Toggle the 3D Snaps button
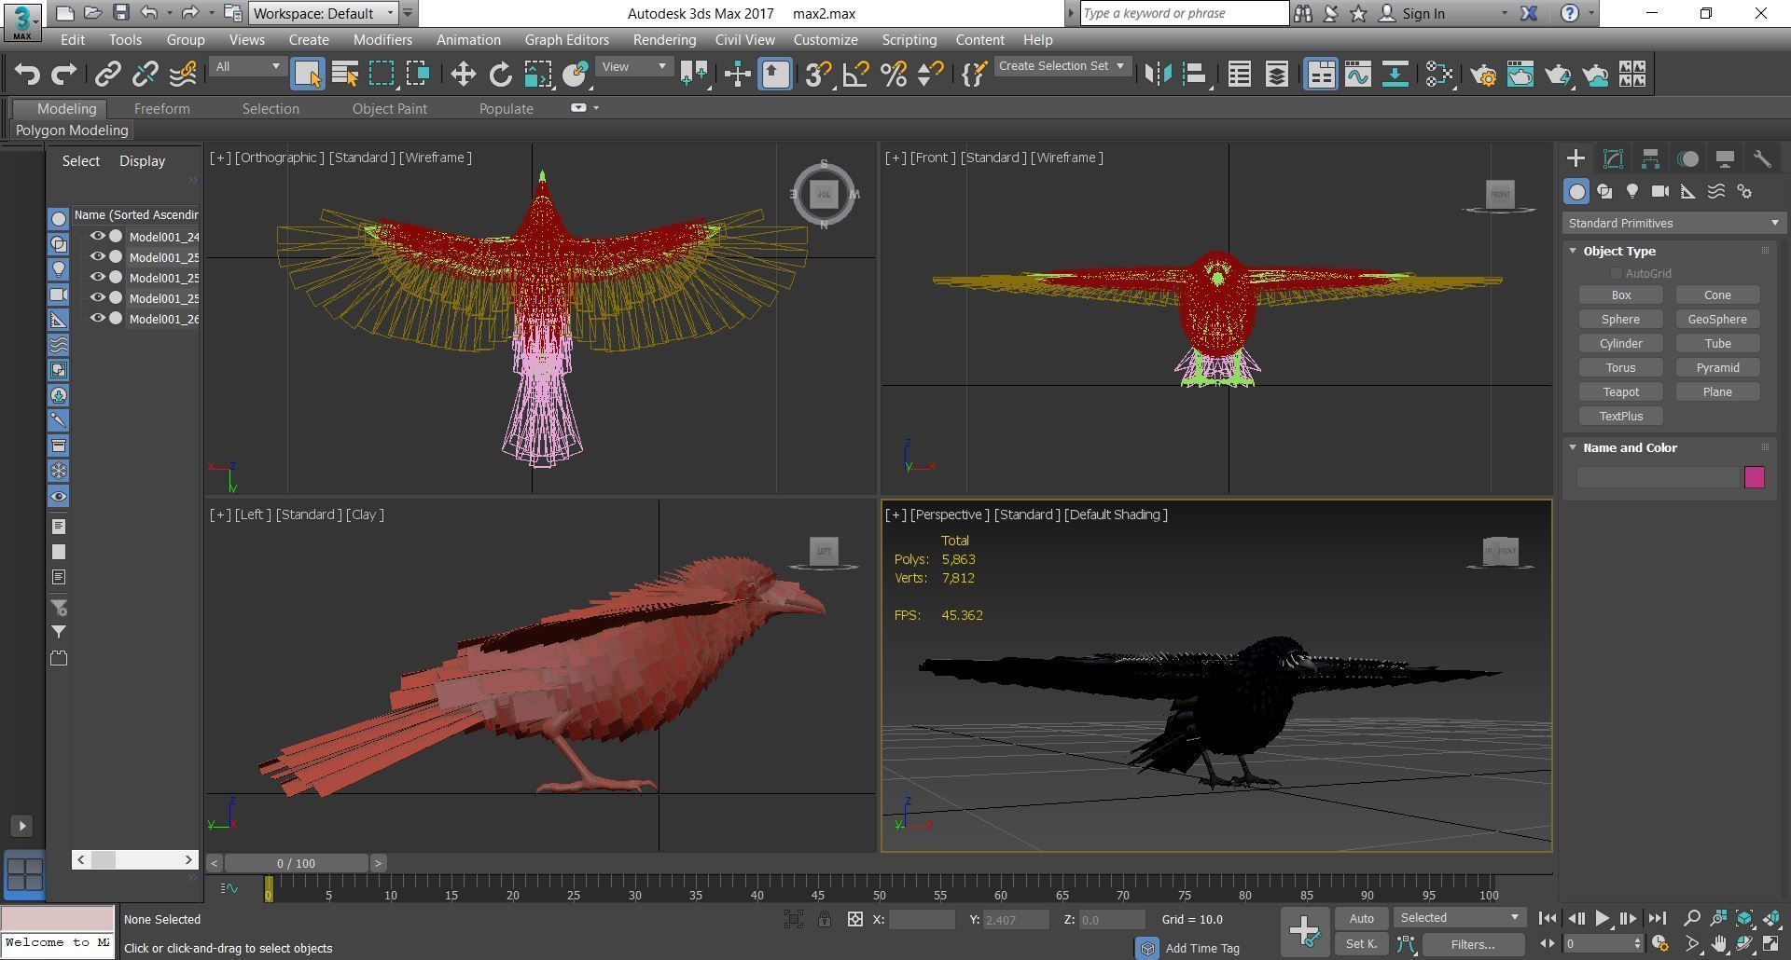The height and width of the screenshot is (960, 1791). point(818,75)
